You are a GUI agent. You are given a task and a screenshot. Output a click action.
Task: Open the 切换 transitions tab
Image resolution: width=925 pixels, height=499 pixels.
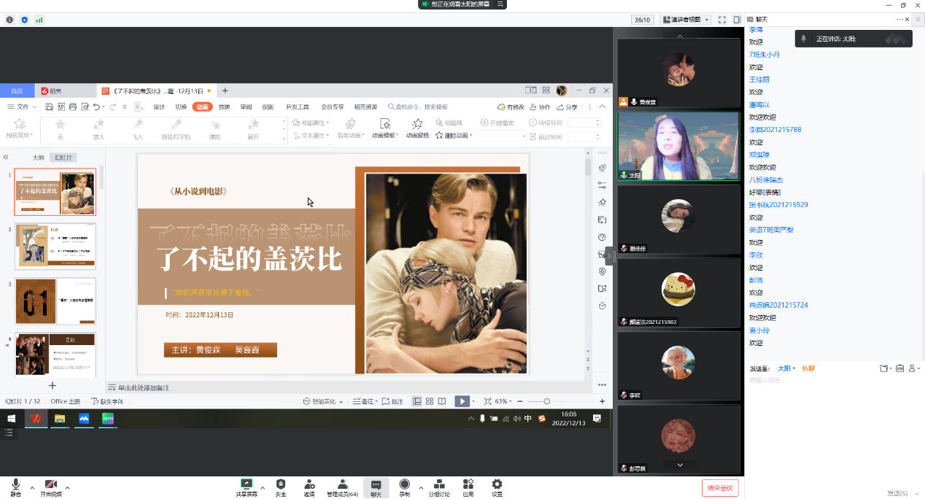pyautogui.click(x=181, y=107)
